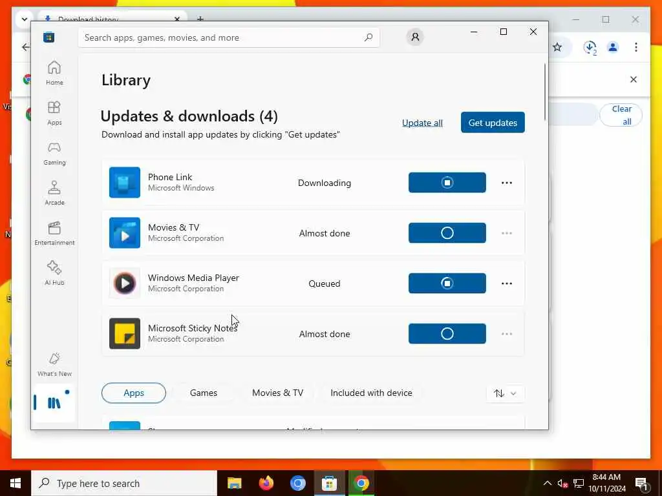Click the Microsoft Sticky Notes app icon
The image size is (662, 496).
coord(125,334)
